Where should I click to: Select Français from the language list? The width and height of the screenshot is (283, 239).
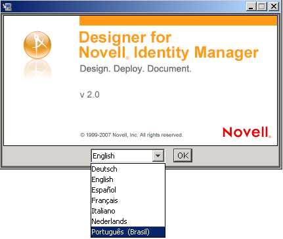tap(128, 200)
